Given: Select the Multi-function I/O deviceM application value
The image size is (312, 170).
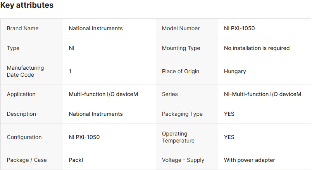Looking at the screenshot, I should click(103, 94).
